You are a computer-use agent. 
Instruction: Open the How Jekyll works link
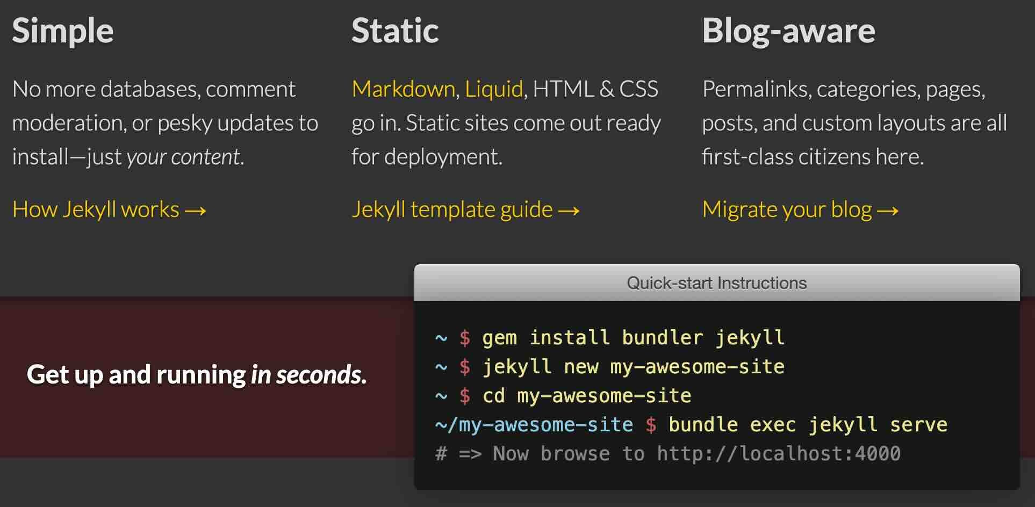pos(97,209)
